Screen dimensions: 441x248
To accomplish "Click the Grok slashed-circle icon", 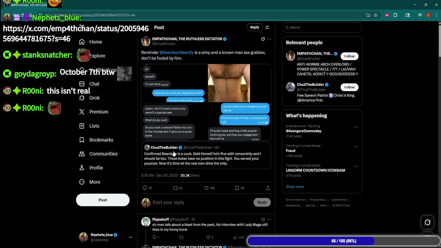I will 82,98.
